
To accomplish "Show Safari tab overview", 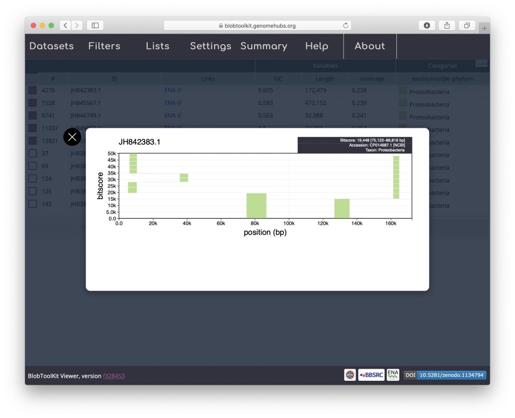I will (x=467, y=26).
